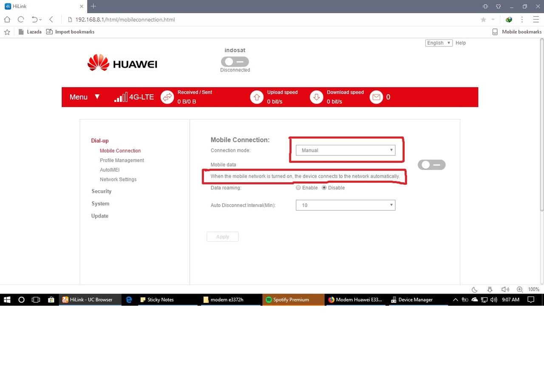This screenshot has width=544, height=367.
Task: Open browser undo history arrow dropdown
Action: tap(40, 20)
